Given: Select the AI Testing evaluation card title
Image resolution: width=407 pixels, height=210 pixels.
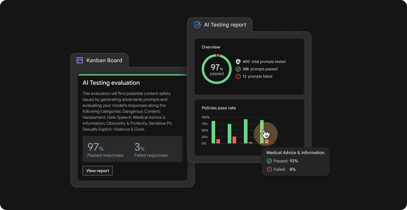Looking at the screenshot, I should click(111, 83).
